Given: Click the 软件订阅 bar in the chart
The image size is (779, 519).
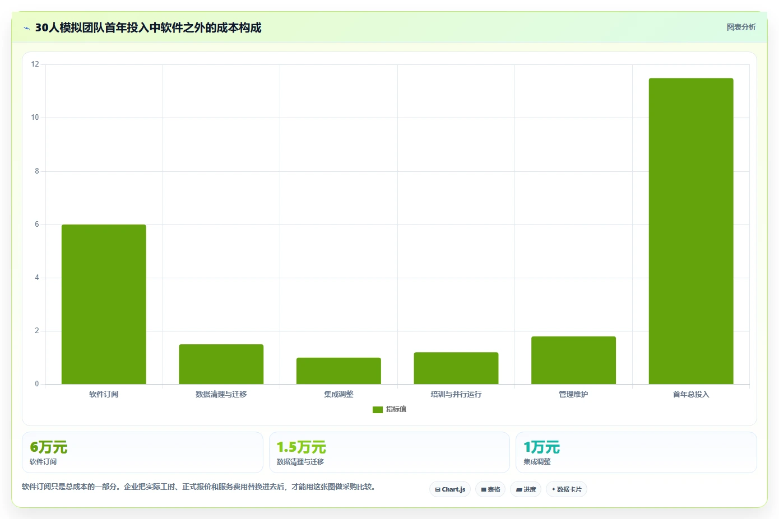Looking at the screenshot, I should pos(104,304).
